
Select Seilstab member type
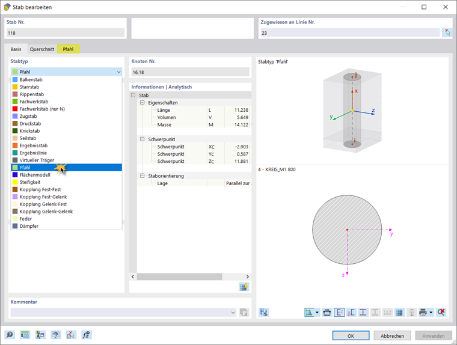(x=67, y=138)
